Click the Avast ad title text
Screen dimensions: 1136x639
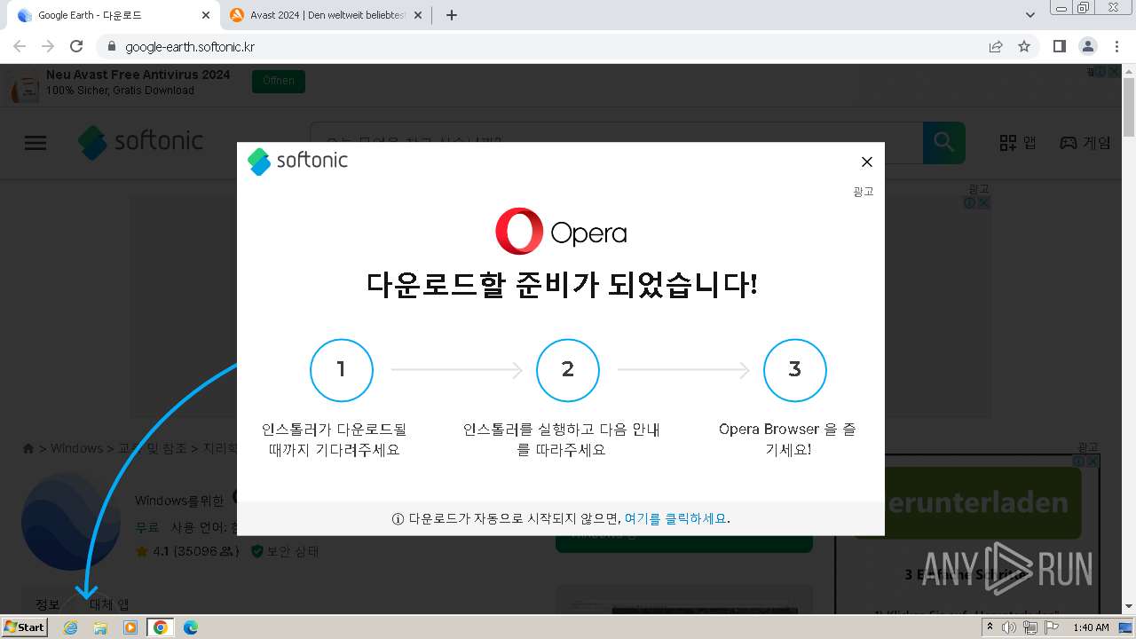[x=138, y=75]
